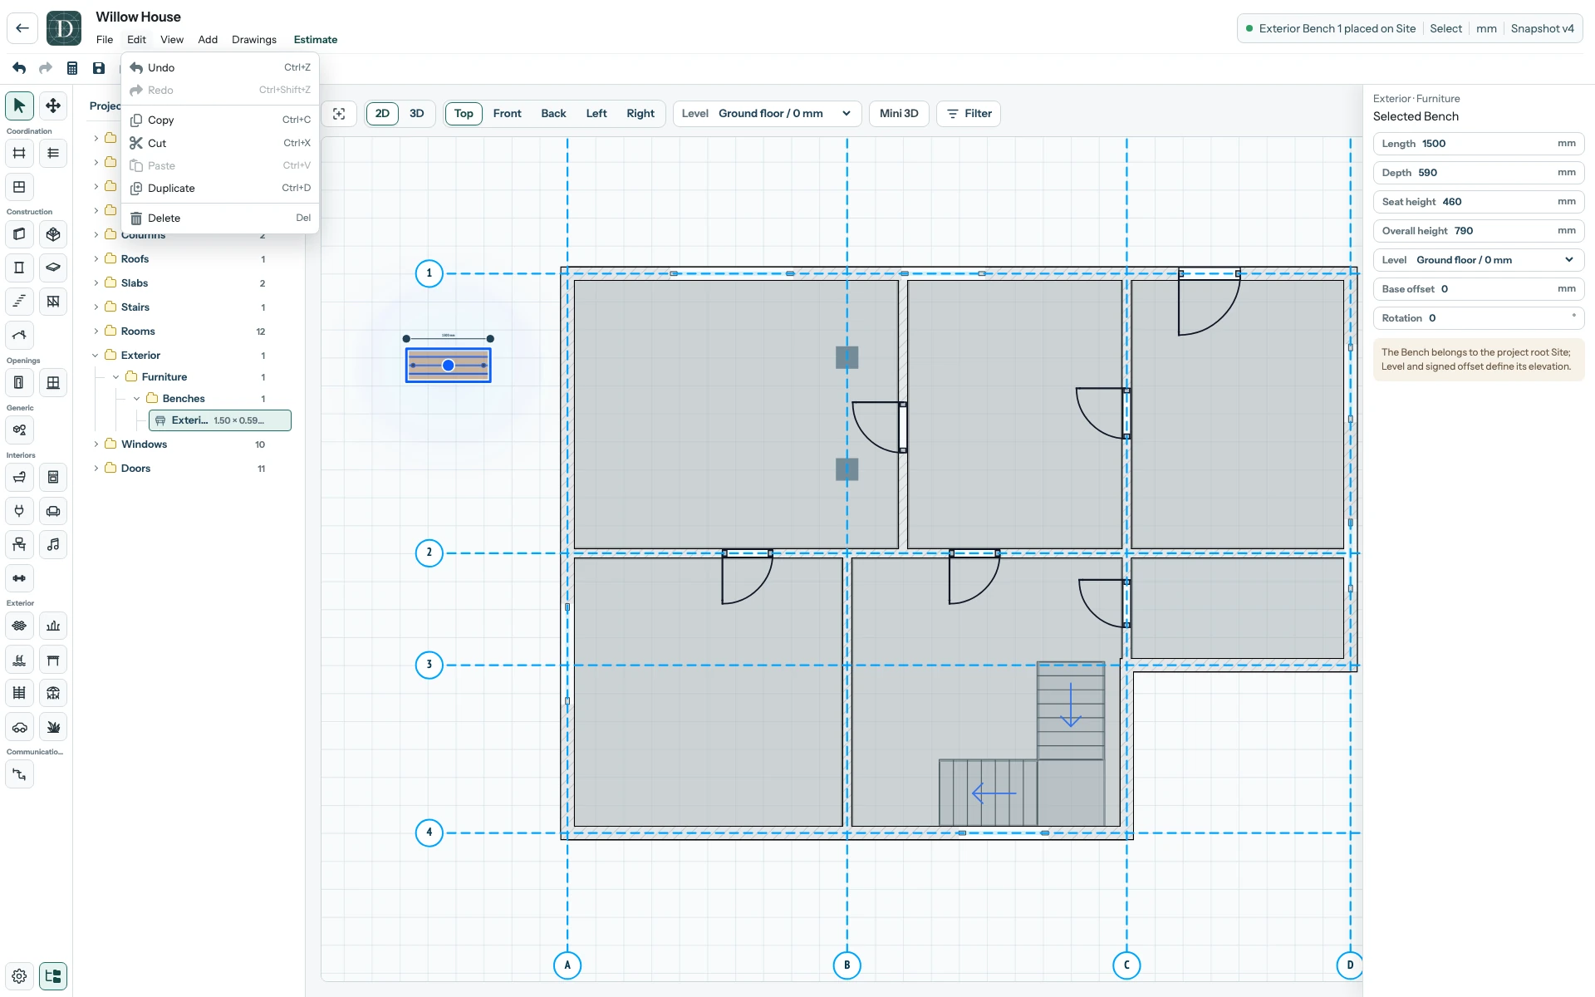Image resolution: width=1595 pixels, height=997 pixels.
Task: Open the Drawings menu
Action: click(x=254, y=40)
